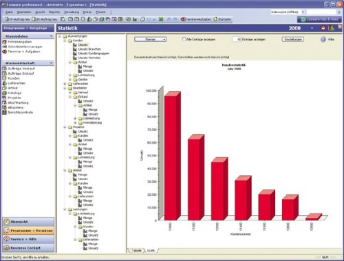Image resolution: width=344 pixels, height=261 pixels.
Task: Open Programme + Vorgänge navigation panel
Action: click(x=28, y=231)
